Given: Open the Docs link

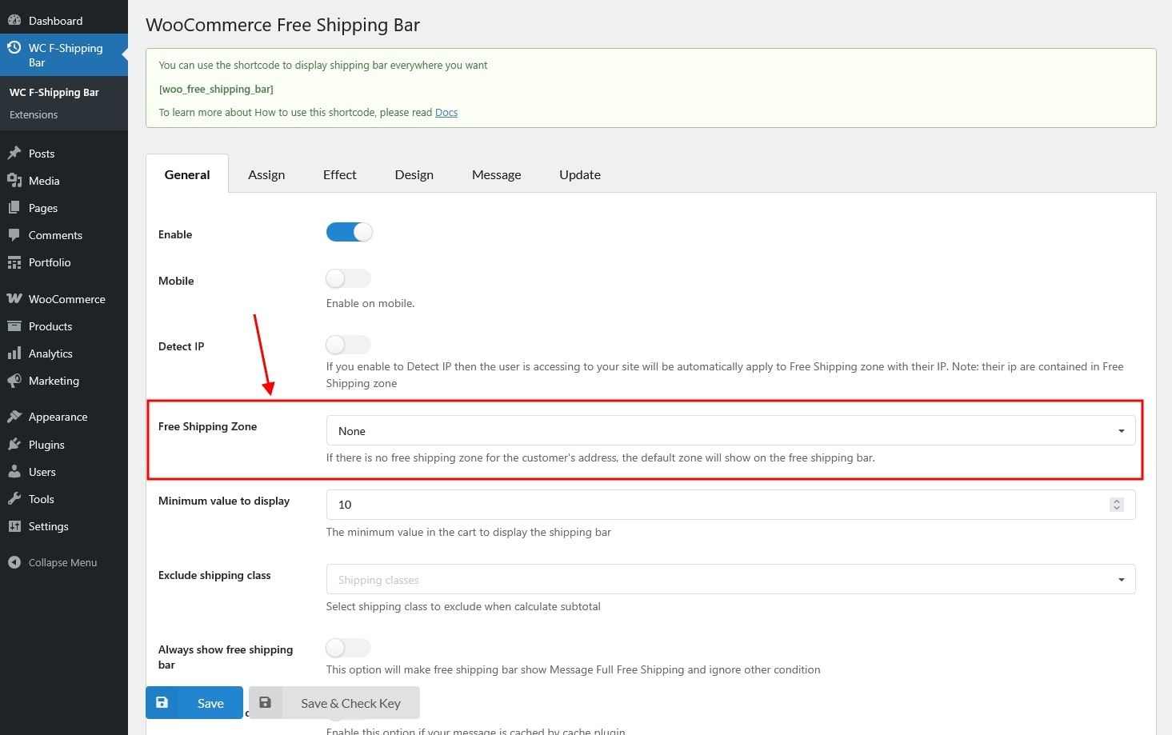Looking at the screenshot, I should [x=446, y=113].
